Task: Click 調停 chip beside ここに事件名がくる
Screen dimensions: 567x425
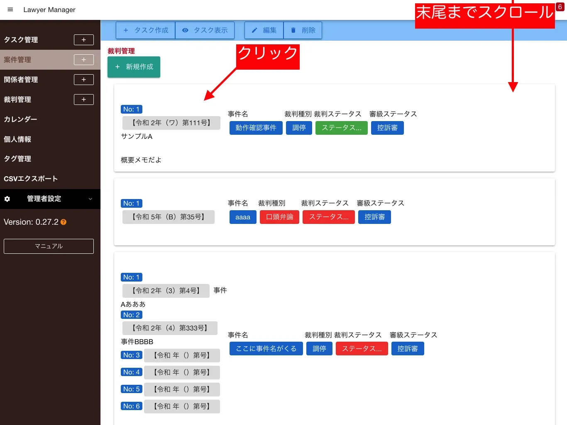Action: click(319, 349)
